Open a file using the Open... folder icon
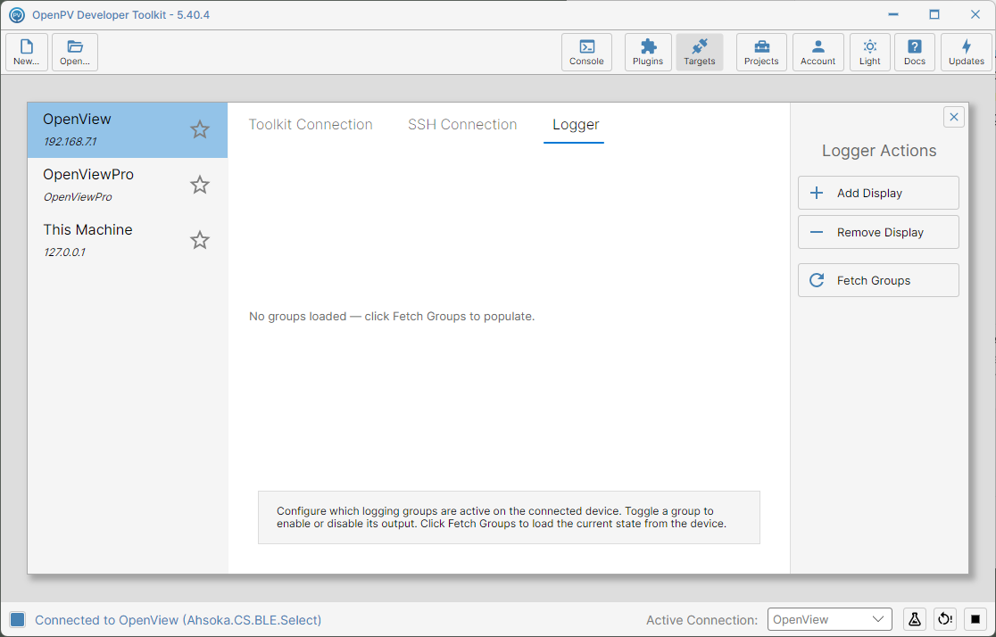The image size is (996, 637). click(x=75, y=52)
